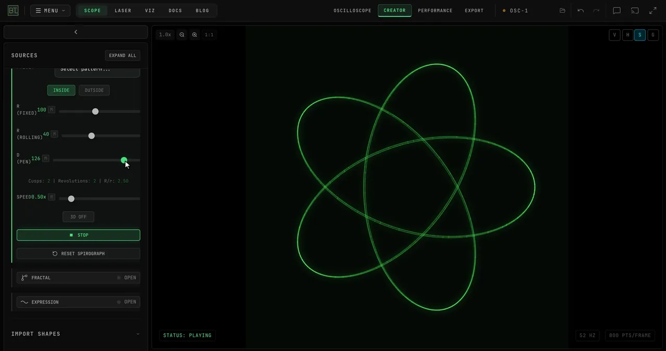Image resolution: width=666 pixels, height=351 pixels.
Task: Click the cast screen icon
Action: point(635,10)
